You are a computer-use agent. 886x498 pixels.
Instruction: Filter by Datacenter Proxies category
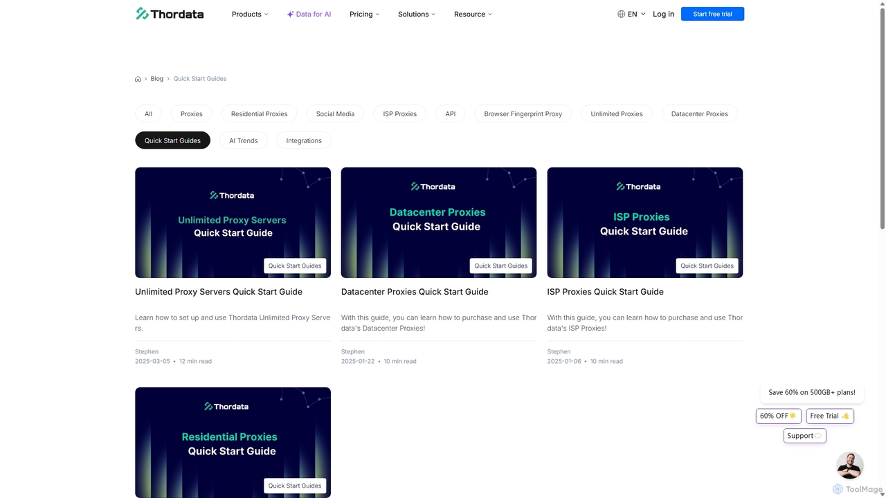(700, 113)
